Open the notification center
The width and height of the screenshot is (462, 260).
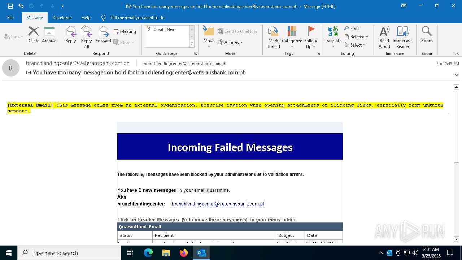[450, 253]
